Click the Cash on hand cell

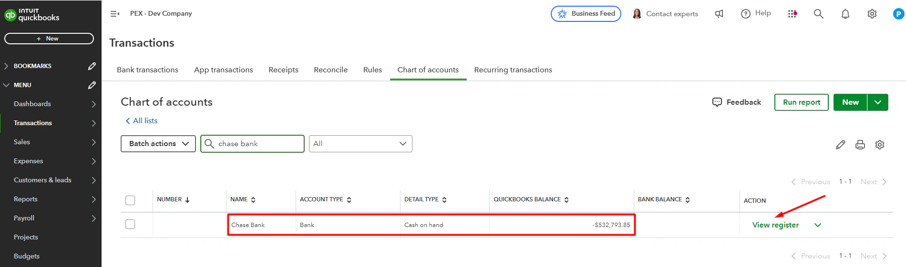[424, 225]
